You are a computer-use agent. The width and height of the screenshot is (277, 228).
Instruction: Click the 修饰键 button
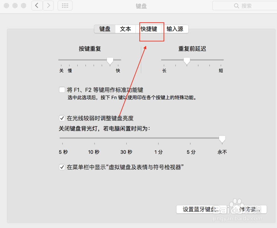(x=250, y=209)
